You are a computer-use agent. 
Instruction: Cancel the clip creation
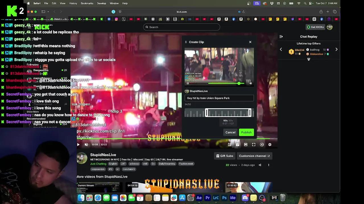click(x=230, y=132)
